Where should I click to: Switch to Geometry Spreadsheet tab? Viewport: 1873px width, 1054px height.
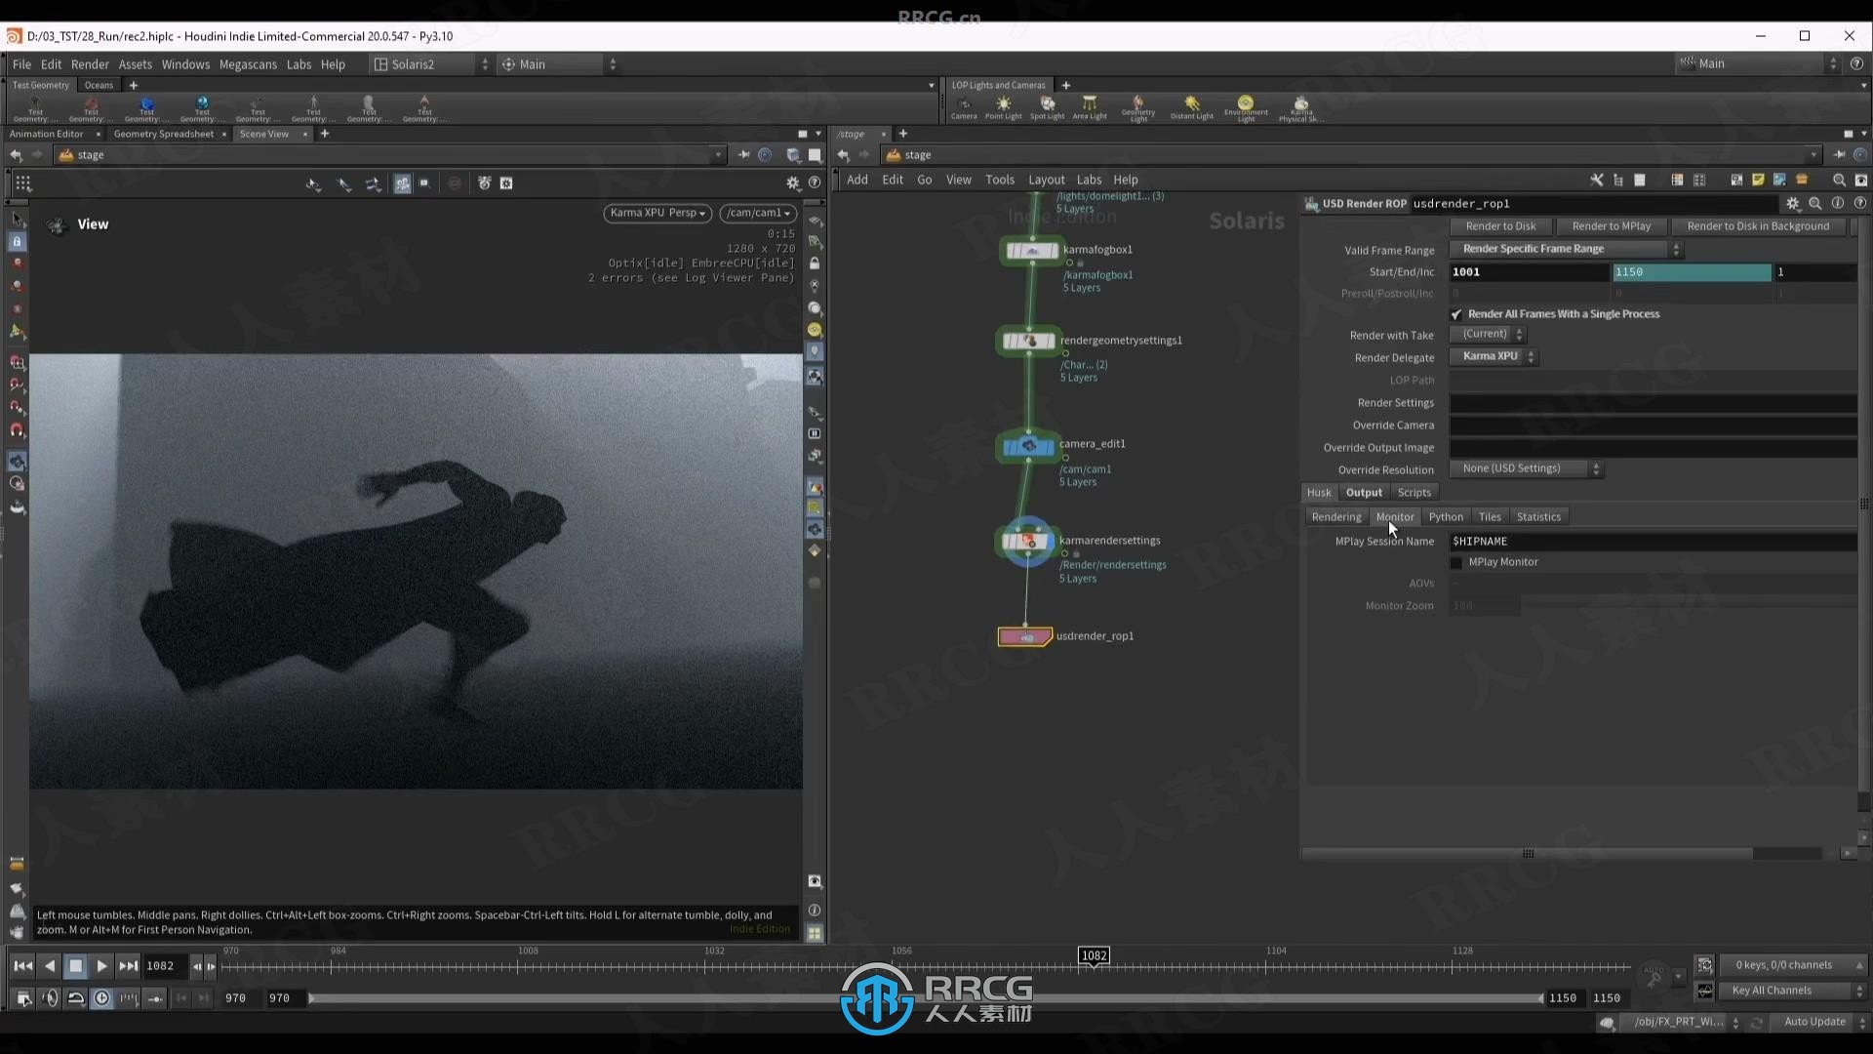point(163,135)
